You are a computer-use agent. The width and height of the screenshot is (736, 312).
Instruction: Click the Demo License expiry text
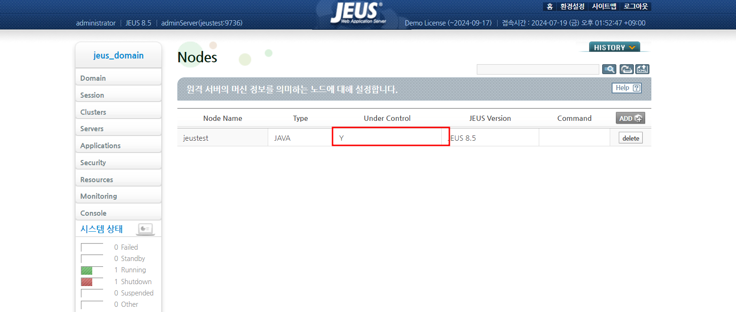448,23
